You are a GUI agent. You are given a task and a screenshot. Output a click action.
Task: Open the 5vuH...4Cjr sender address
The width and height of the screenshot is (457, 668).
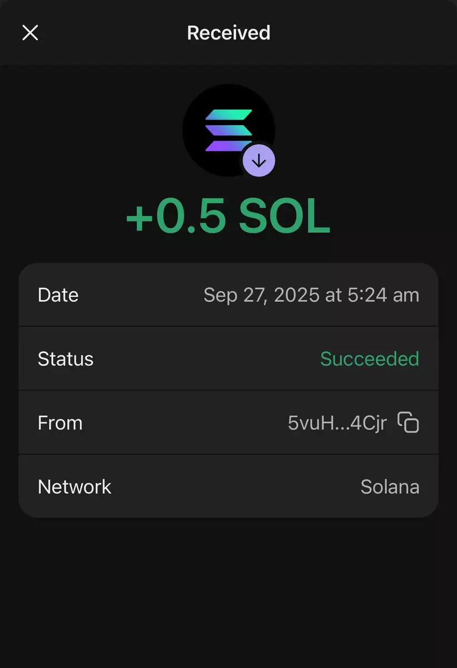337,423
